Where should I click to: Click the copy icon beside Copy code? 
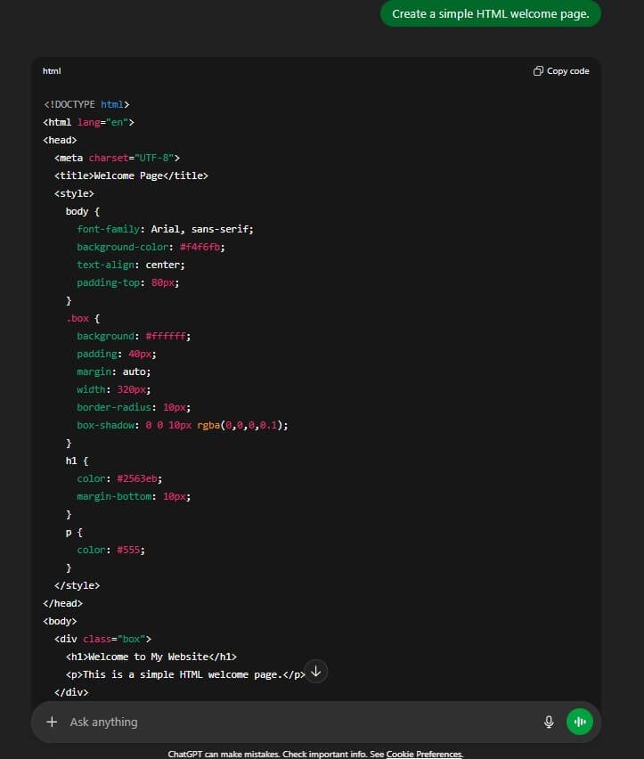[x=538, y=71]
